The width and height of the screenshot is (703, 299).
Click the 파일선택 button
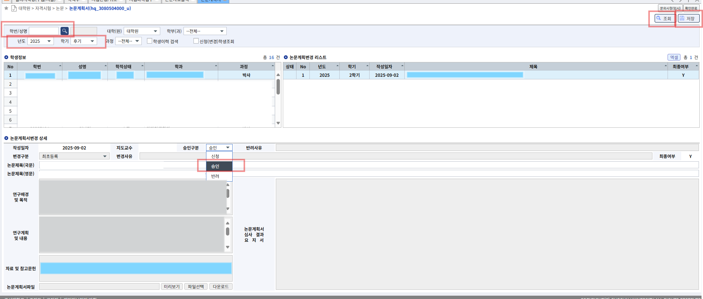(196, 286)
